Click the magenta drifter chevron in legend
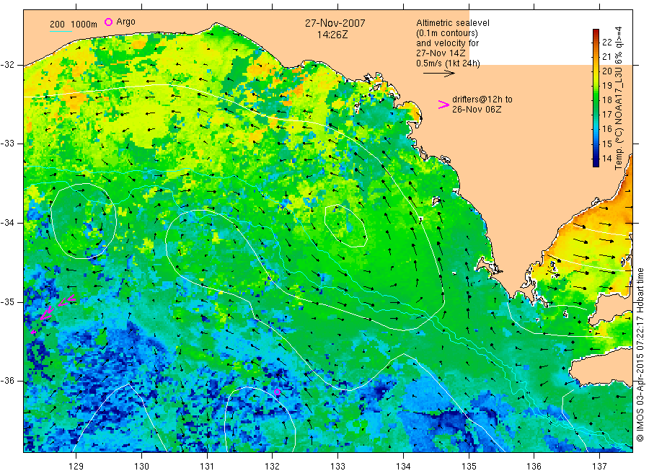 tap(443, 105)
